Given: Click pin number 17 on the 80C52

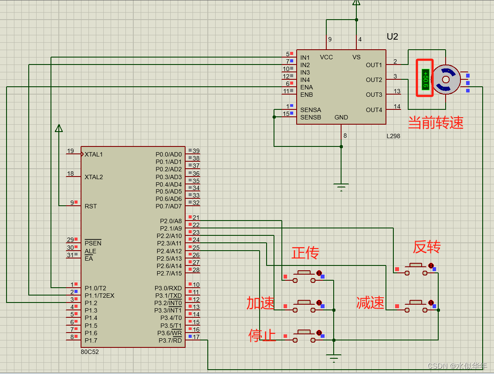Looking at the screenshot, I should 196,337.
